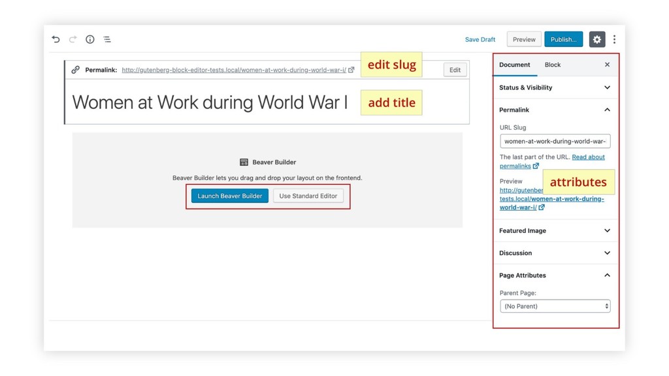Switch to the Block tab

pos(553,65)
